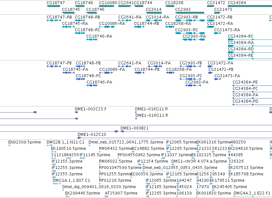Click the CG18747 gene label

(x=56, y=3)
